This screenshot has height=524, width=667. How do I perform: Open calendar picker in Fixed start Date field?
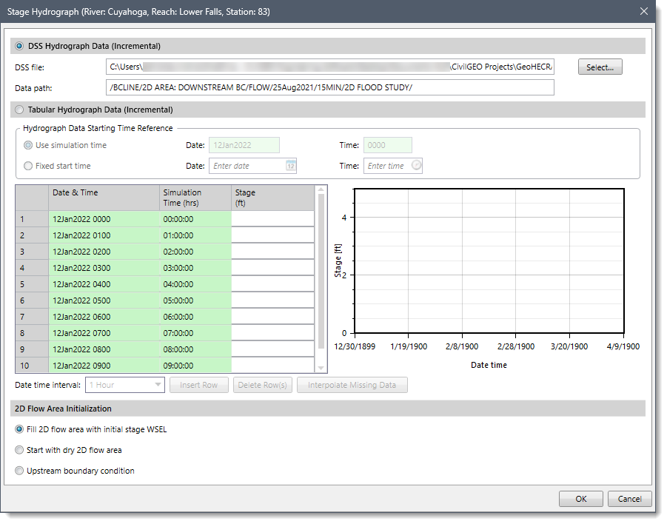tap(290, 166)
